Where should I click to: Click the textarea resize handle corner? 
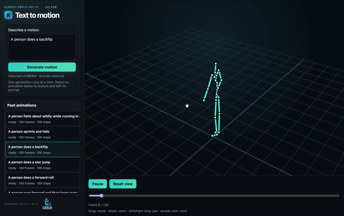75,59
